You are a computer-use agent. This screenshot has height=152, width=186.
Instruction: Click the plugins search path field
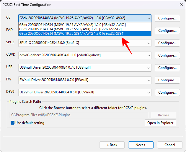[x=79, y=115]
